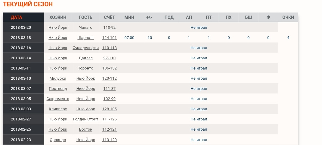Click the 113-120 score link
Image resolution: width=322 pixels, height=145 pixels.
[109, 140]
